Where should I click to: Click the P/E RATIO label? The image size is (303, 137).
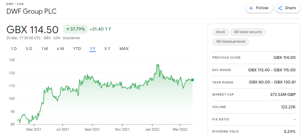coord(221,119)
